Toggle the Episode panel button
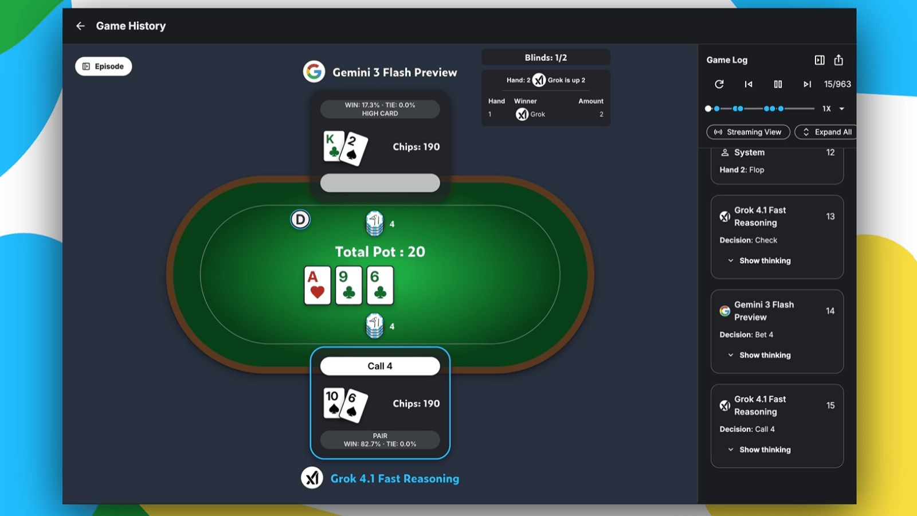Image resolution: width=917 pixels, height=516 pixels. tap(103, 67)
